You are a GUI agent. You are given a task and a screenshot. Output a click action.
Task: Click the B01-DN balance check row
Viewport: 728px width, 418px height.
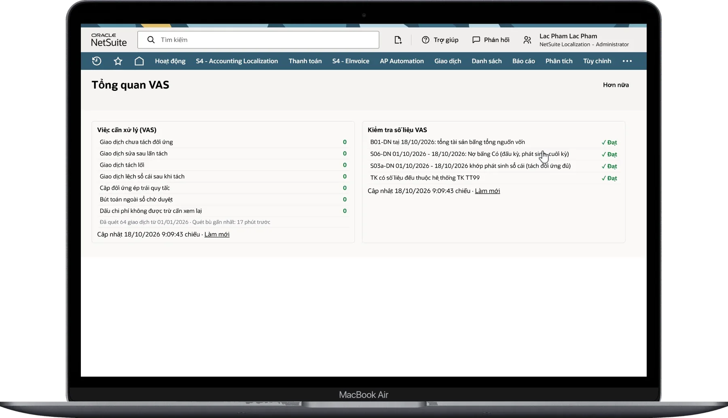(493, 142)
